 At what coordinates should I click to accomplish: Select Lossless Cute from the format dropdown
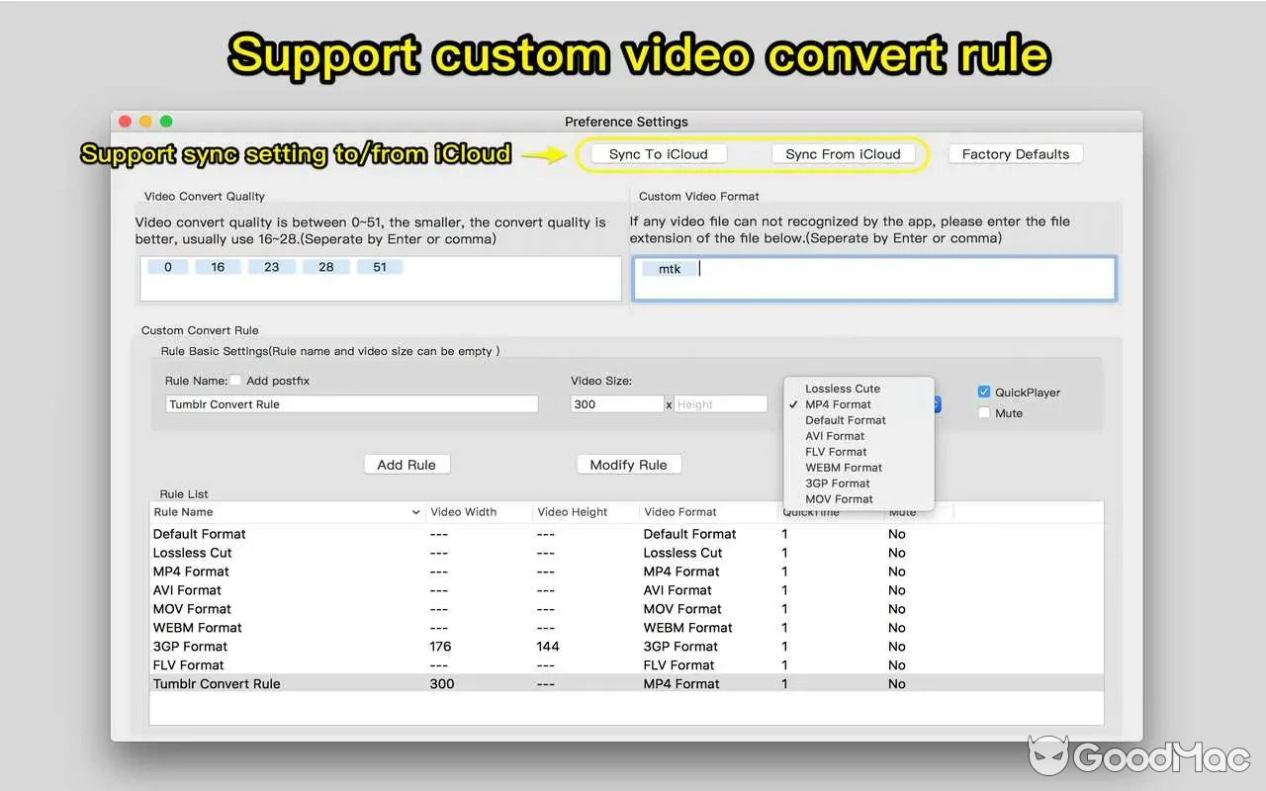pos(842,388)
